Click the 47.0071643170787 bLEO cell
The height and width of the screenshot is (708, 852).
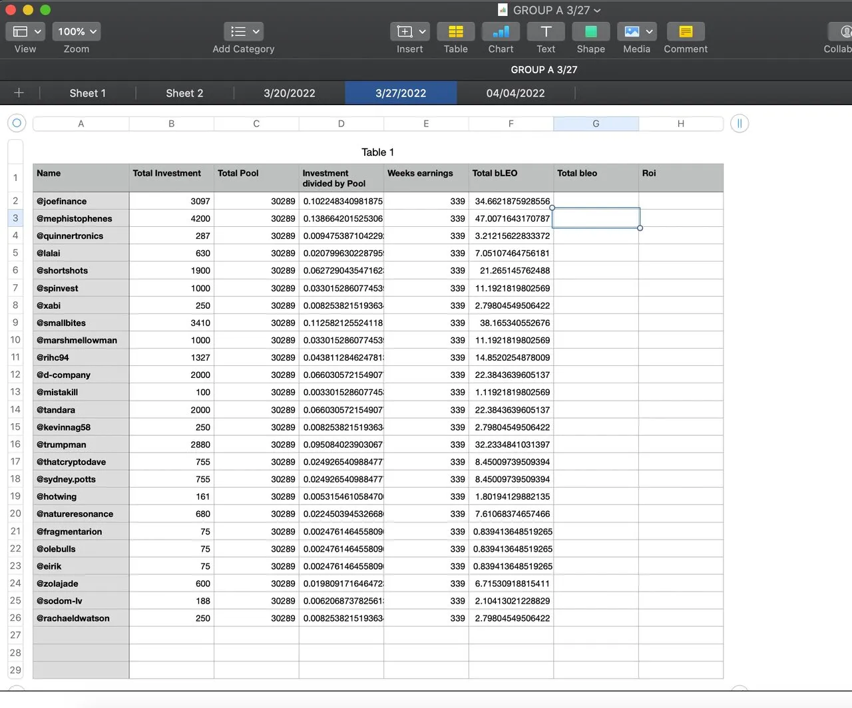(x=511, y=218)
